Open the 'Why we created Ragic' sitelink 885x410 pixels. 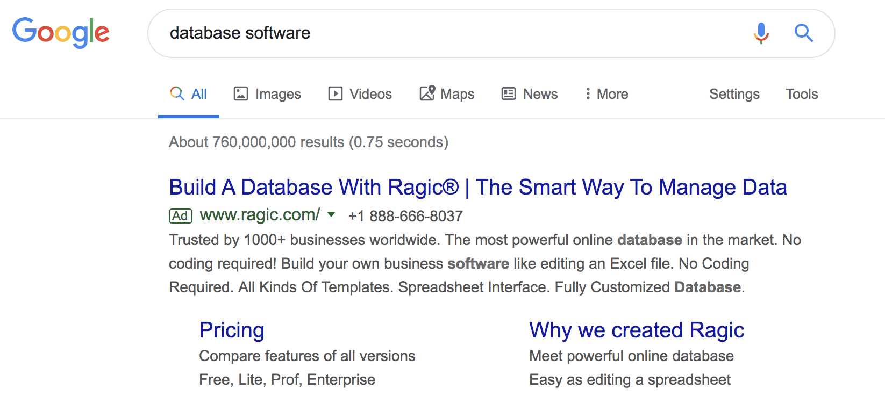click(637, 330)
